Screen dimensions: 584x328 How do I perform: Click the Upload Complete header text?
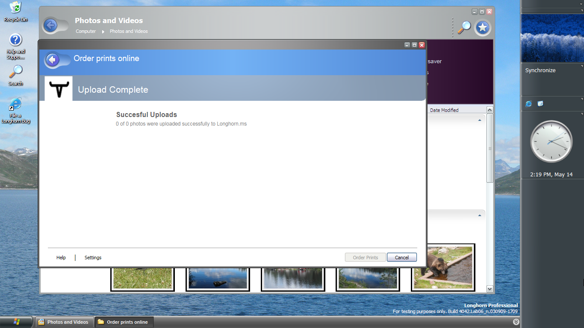point(113,90)
